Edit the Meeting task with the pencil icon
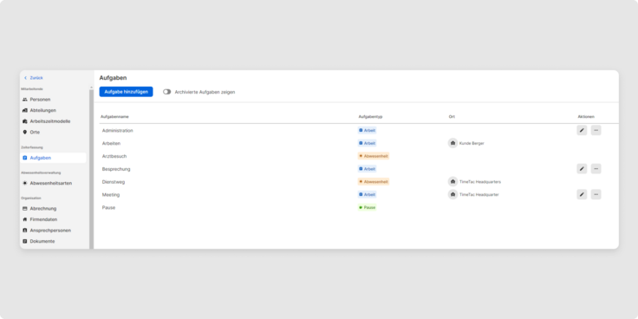 click(x=582, y=194)
